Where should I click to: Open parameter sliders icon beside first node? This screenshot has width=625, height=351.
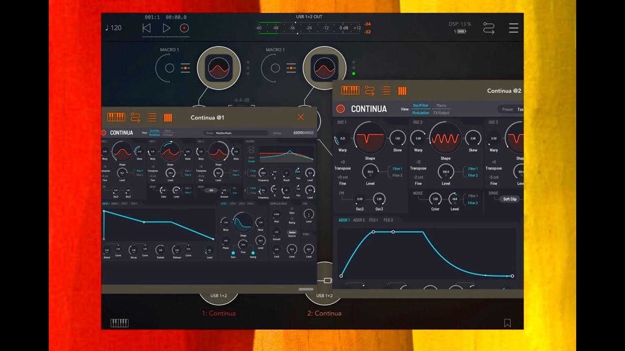point(185,68)
